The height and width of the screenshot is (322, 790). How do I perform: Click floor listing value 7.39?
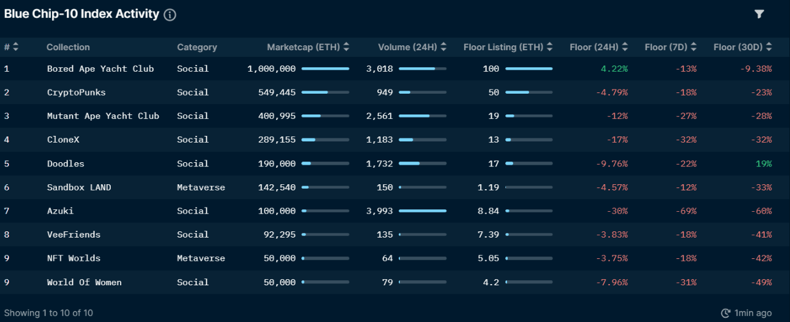point(489,234)
